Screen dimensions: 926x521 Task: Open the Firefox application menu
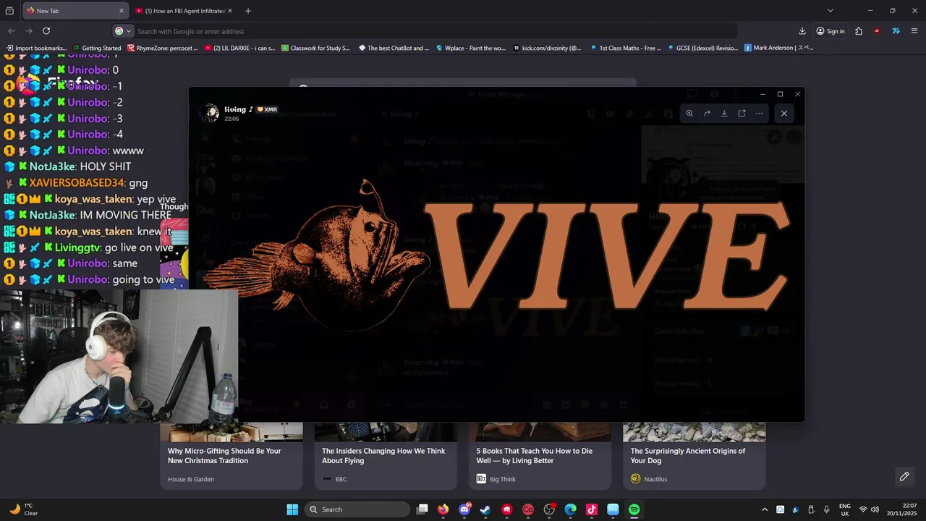coord(914,31)
